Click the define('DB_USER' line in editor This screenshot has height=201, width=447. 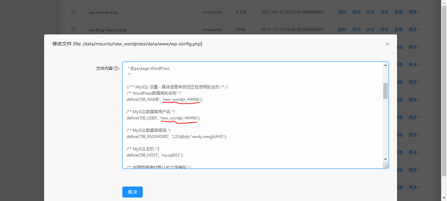(163, 118)
